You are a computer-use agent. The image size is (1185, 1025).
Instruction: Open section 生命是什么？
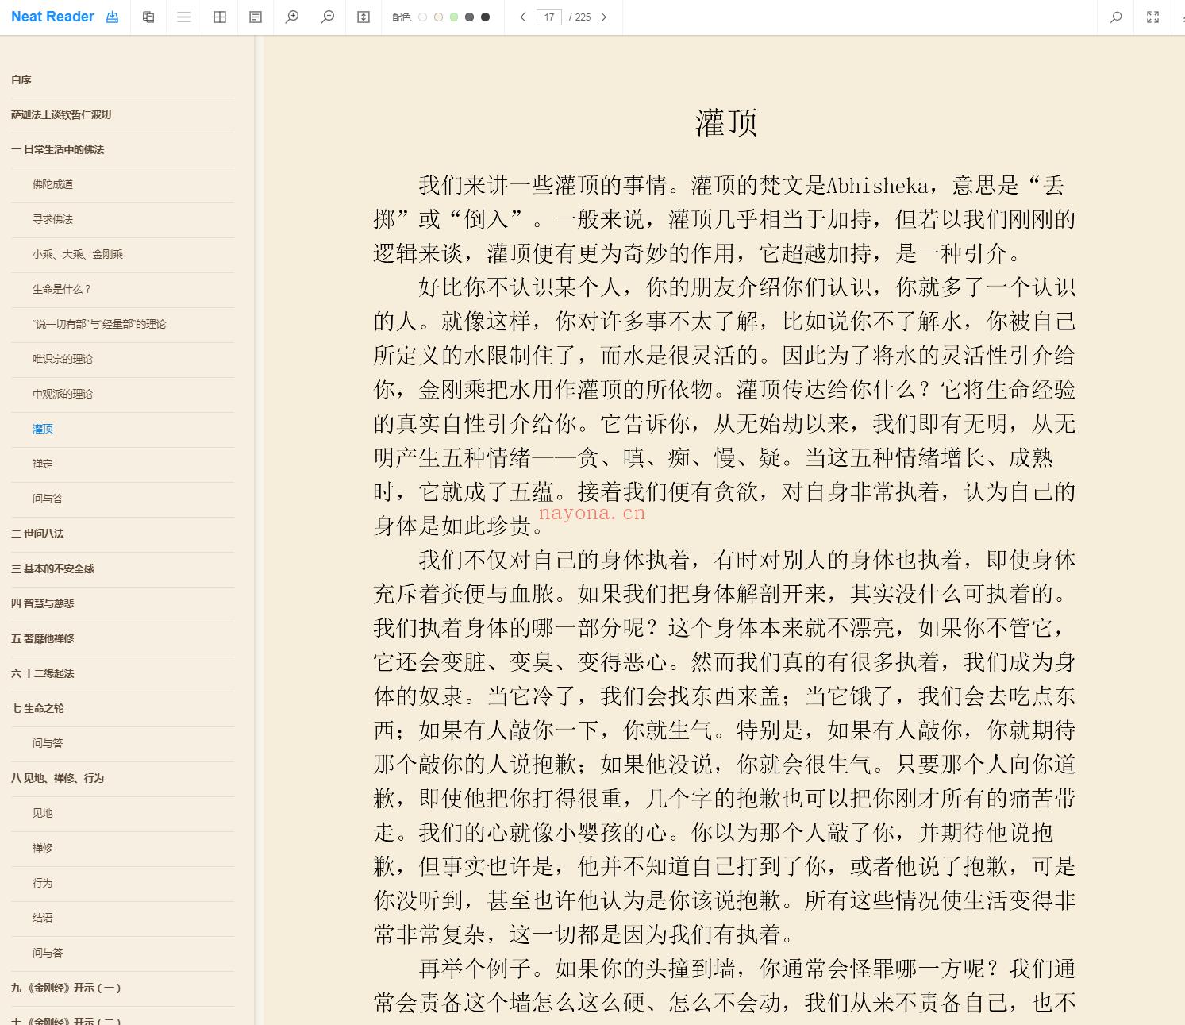pos(62,289)
